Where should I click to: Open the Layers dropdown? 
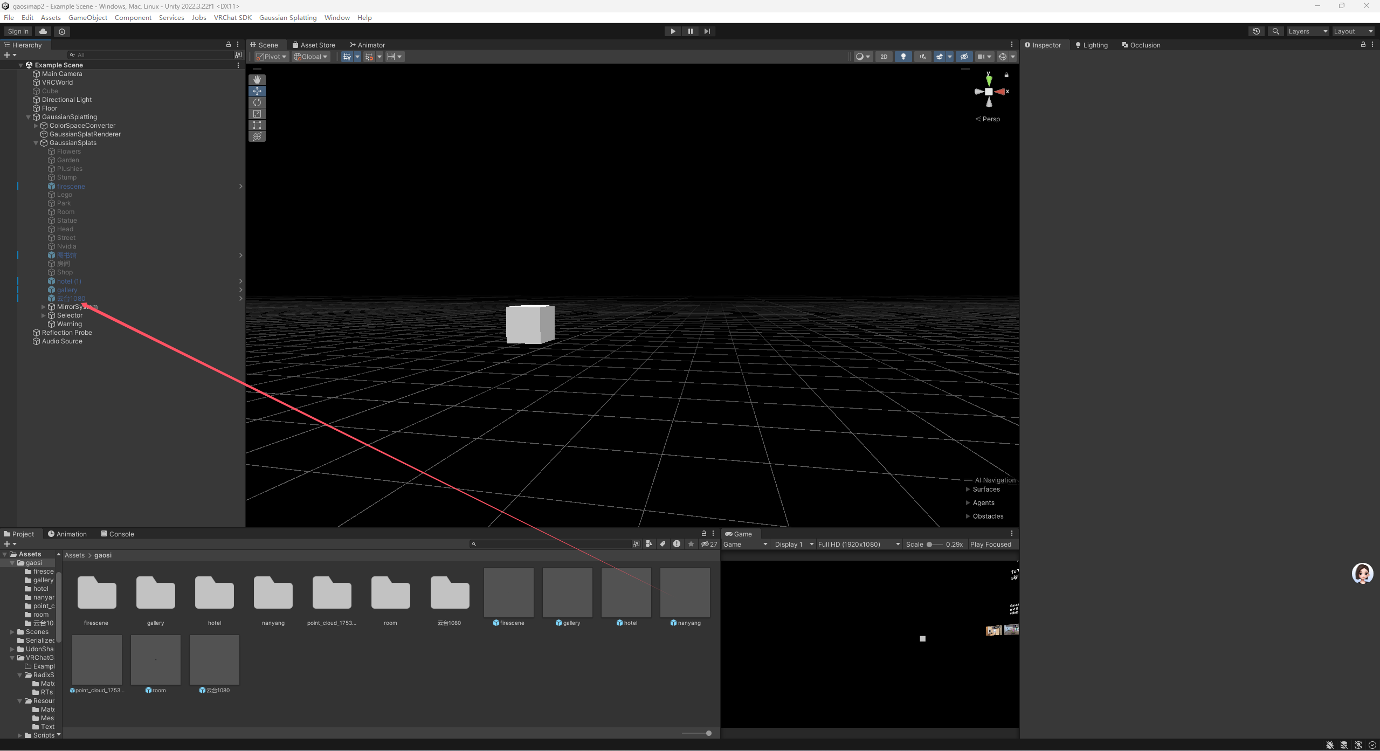[x=1308, y=31]
